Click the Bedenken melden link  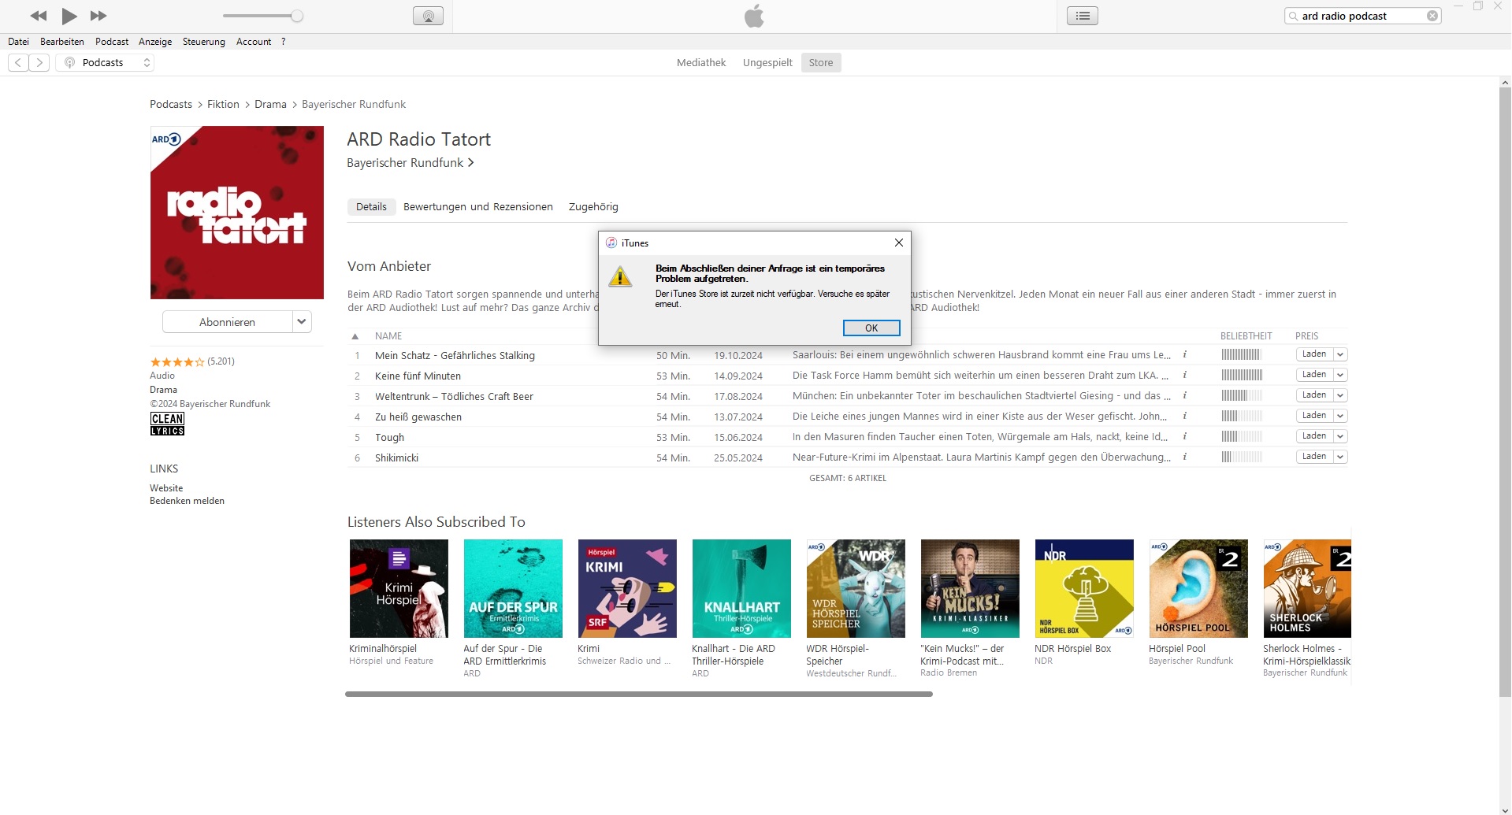[188, 501]
